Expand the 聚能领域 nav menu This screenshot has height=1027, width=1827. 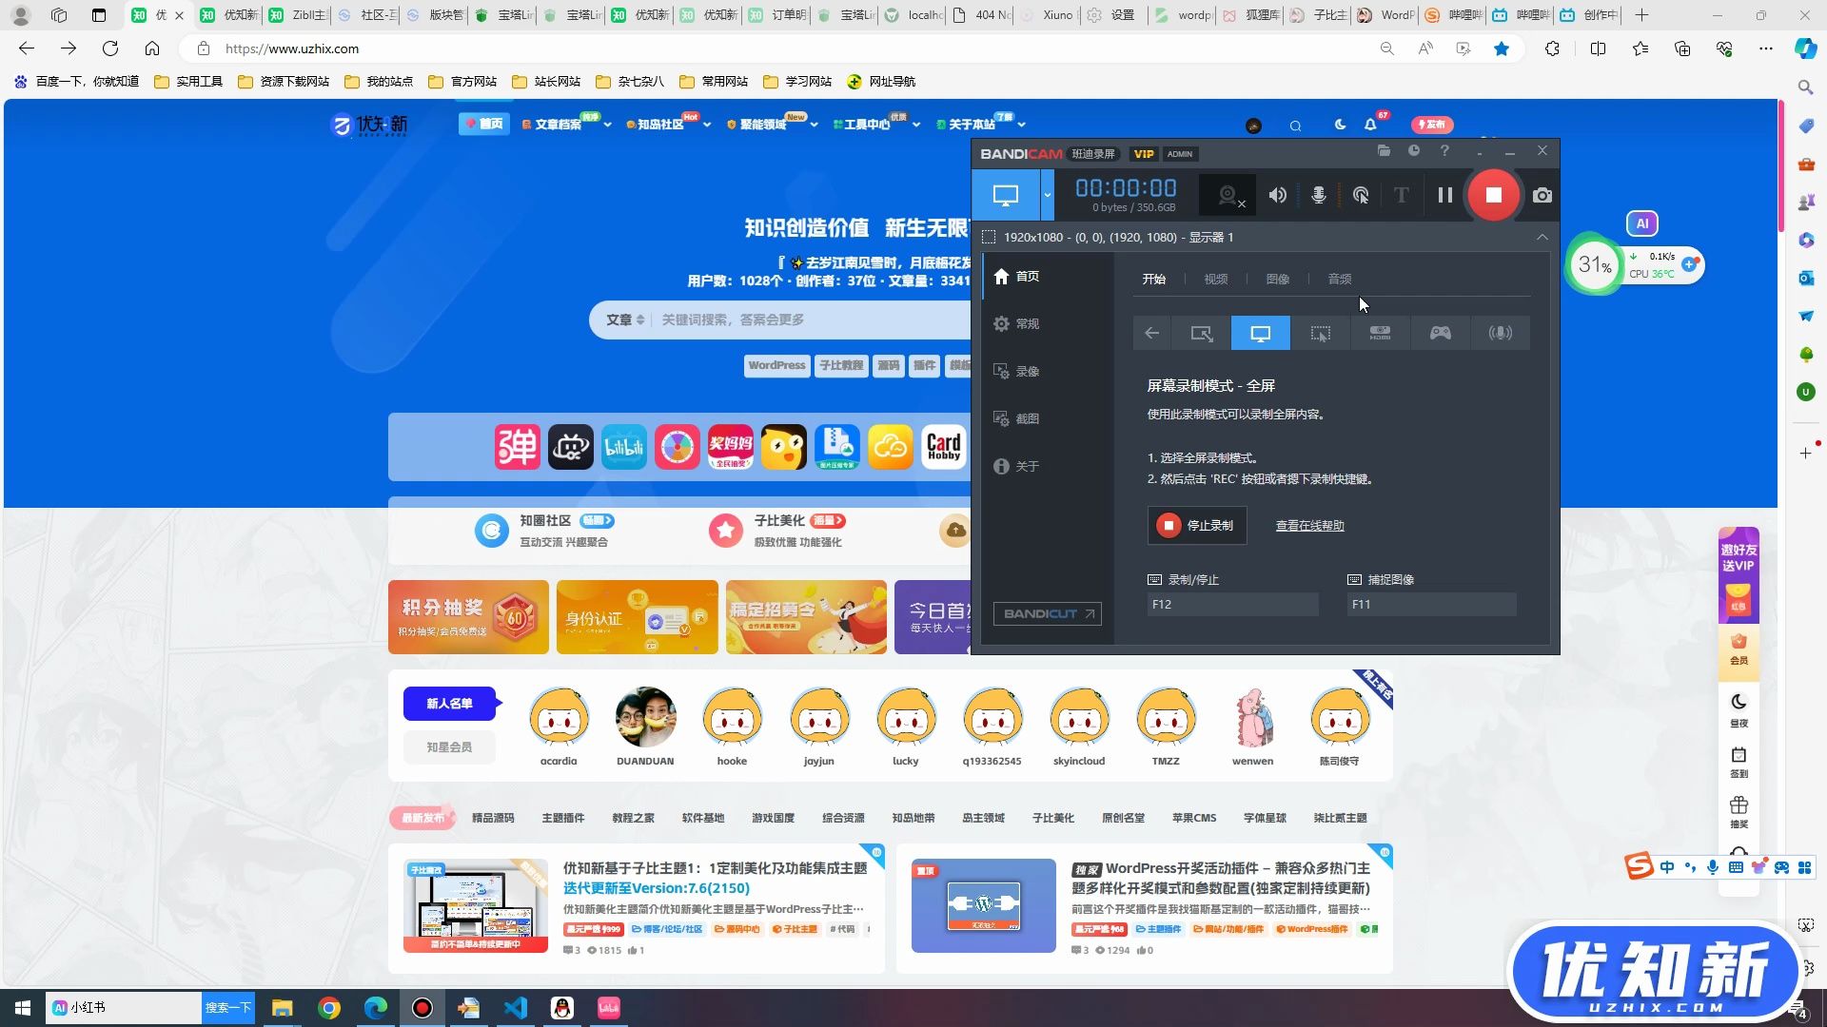click(772, 124)
